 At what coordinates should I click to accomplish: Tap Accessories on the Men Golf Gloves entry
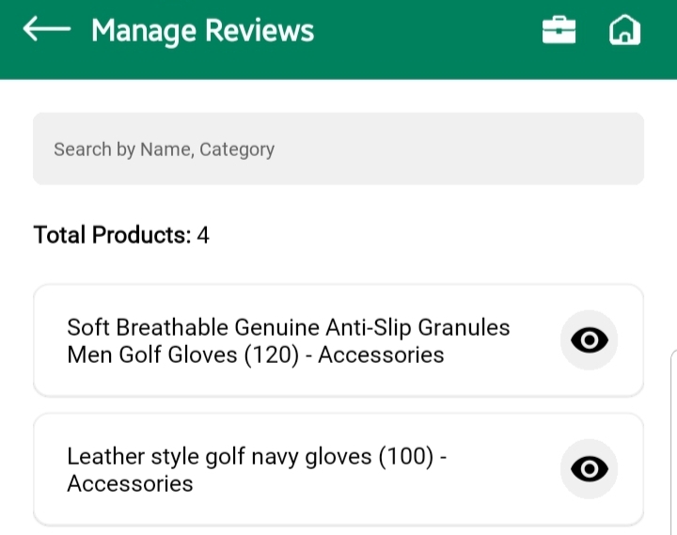(x=381, y=355)
